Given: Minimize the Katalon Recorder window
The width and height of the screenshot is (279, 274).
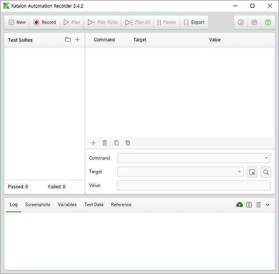Looking at the screenshot, I should [x=236, y=6].
